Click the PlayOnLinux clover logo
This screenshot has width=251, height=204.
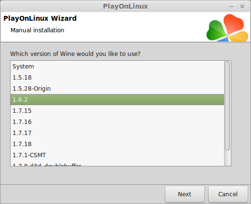click(x=227, y=27)
